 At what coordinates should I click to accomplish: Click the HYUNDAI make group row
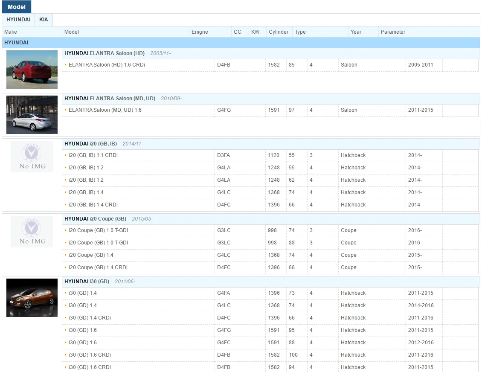(x=241, y=42)
